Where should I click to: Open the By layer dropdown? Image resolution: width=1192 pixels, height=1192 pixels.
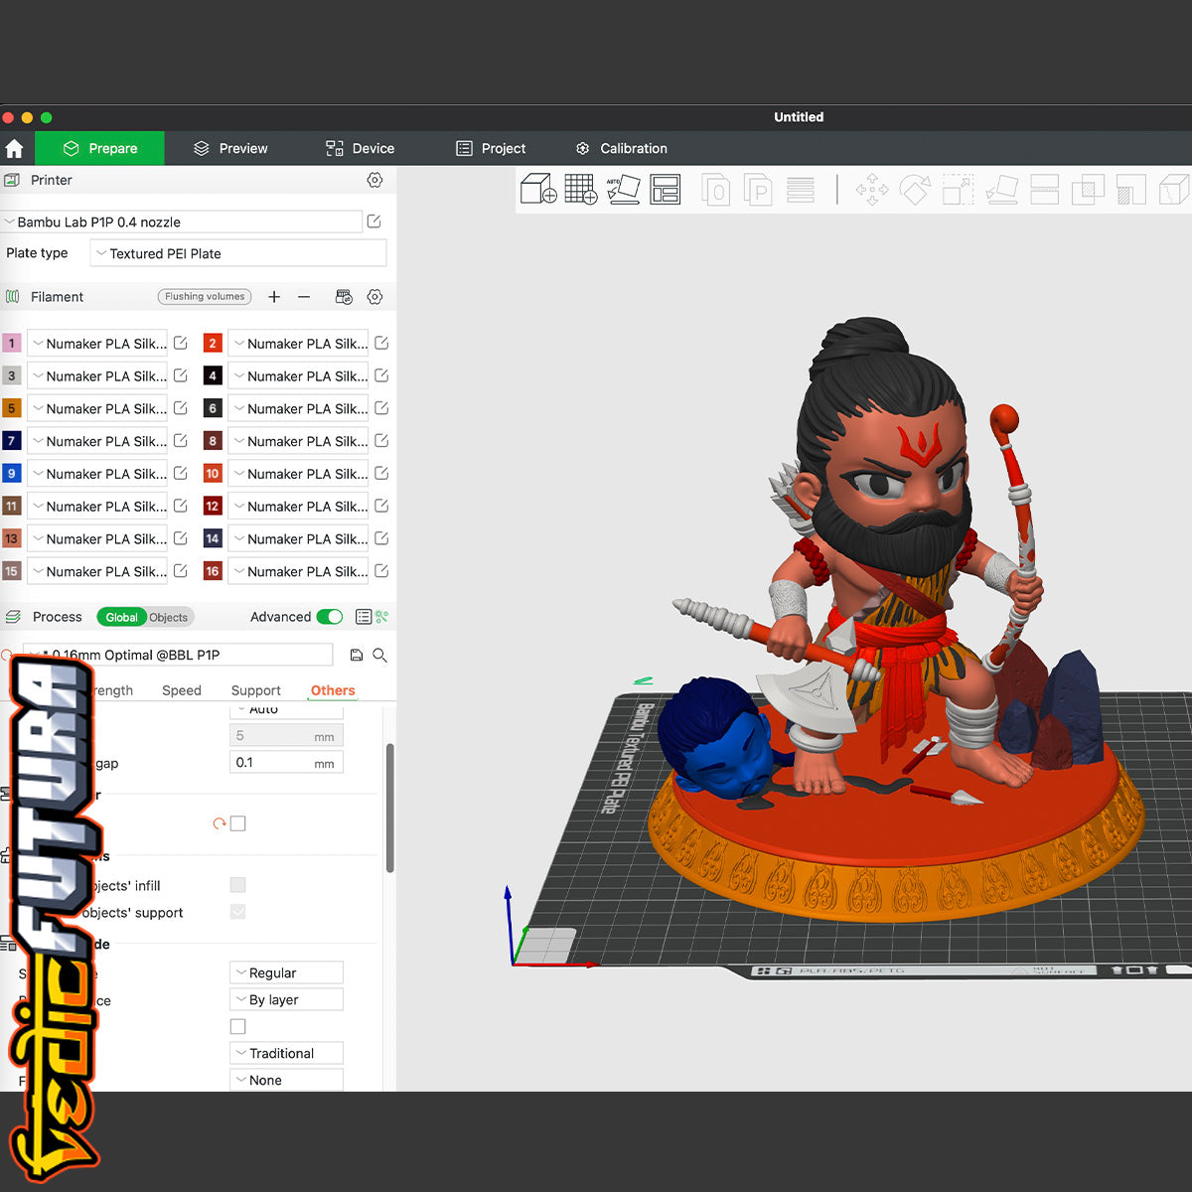[x=286, y=999]
